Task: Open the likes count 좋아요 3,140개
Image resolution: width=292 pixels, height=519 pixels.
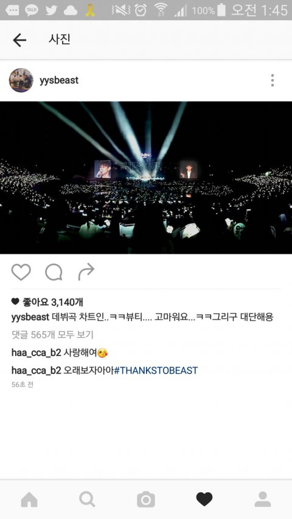Action: [47, 302]
